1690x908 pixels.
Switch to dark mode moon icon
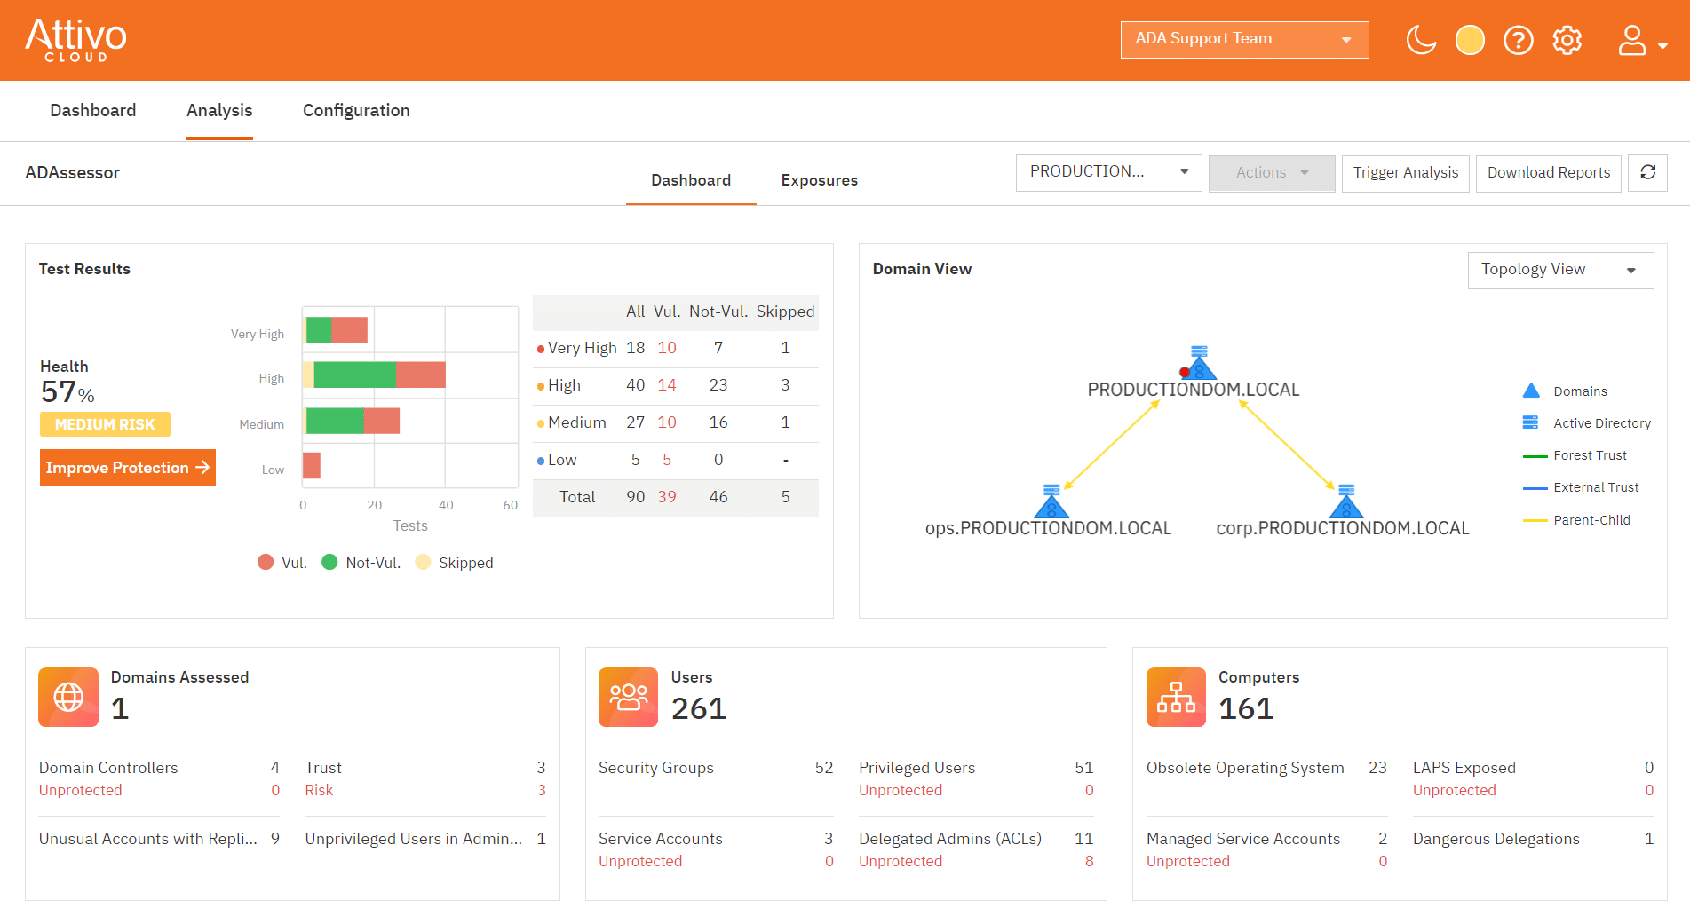[1421, 40]
